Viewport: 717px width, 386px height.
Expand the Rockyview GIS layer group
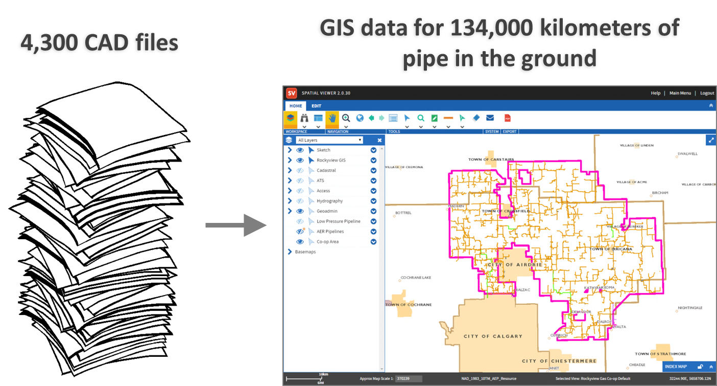(x=290, y=161)
